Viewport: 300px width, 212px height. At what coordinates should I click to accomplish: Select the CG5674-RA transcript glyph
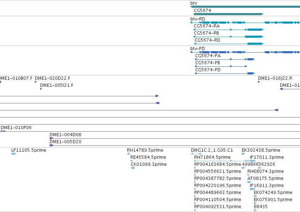tap(229, 30)
